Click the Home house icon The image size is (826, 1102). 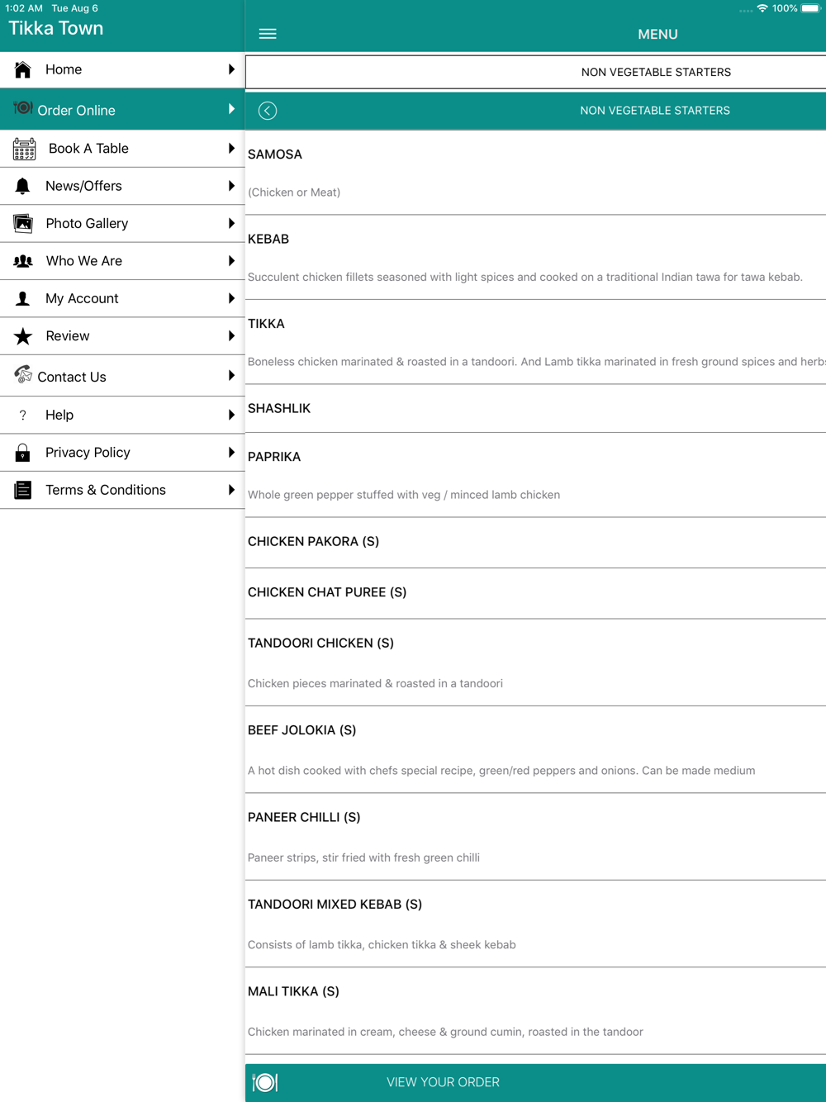point(23,69)
